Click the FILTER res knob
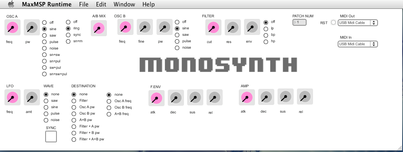403x152 pixels. pyautogui.click(x=233, y=27)
